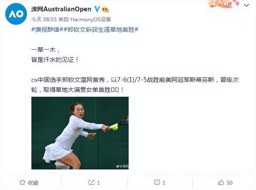Toggle the thumbs-up like icon
The image size is (256, 190).
(x=221, y=182)
